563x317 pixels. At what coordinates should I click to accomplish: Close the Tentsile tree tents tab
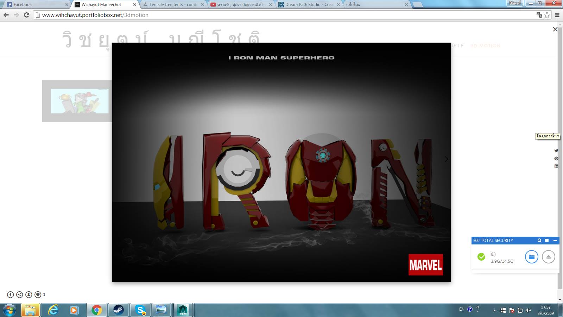pyautogui.click(x=203, y=5)
